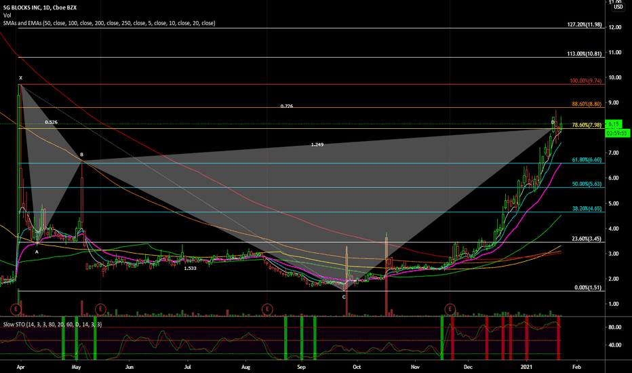The image size is (632, 373).
Task: Click the SG BLOCKS INC symbol title
Action: tap(40, 7)
